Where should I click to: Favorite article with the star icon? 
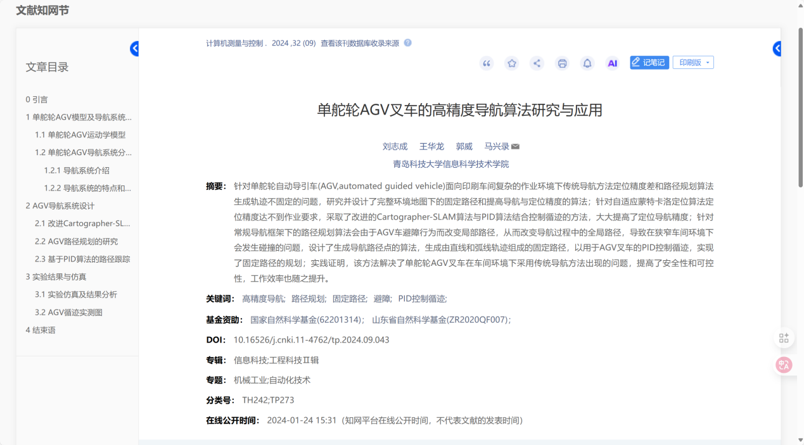511,63
